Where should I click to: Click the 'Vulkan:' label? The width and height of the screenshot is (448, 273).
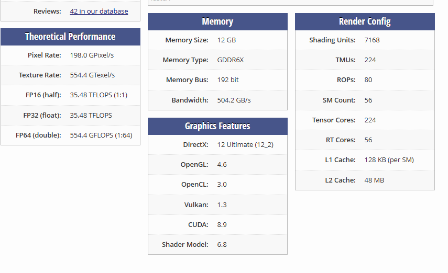point(196,205)
